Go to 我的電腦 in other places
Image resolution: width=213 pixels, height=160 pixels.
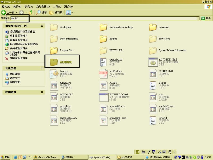click(15, 74)
